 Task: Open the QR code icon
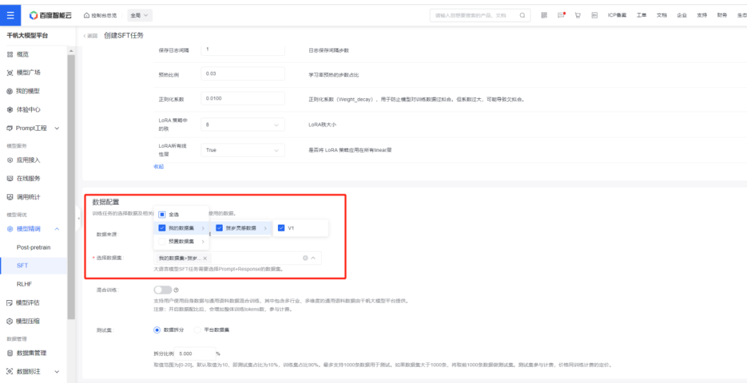544,15
